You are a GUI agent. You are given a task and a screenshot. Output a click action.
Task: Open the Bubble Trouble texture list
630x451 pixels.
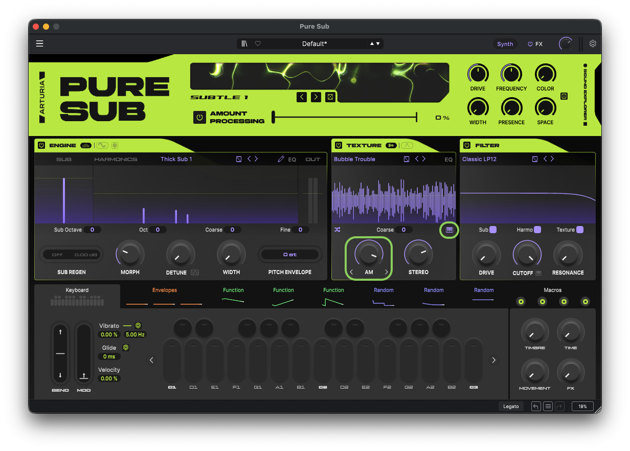354,159
